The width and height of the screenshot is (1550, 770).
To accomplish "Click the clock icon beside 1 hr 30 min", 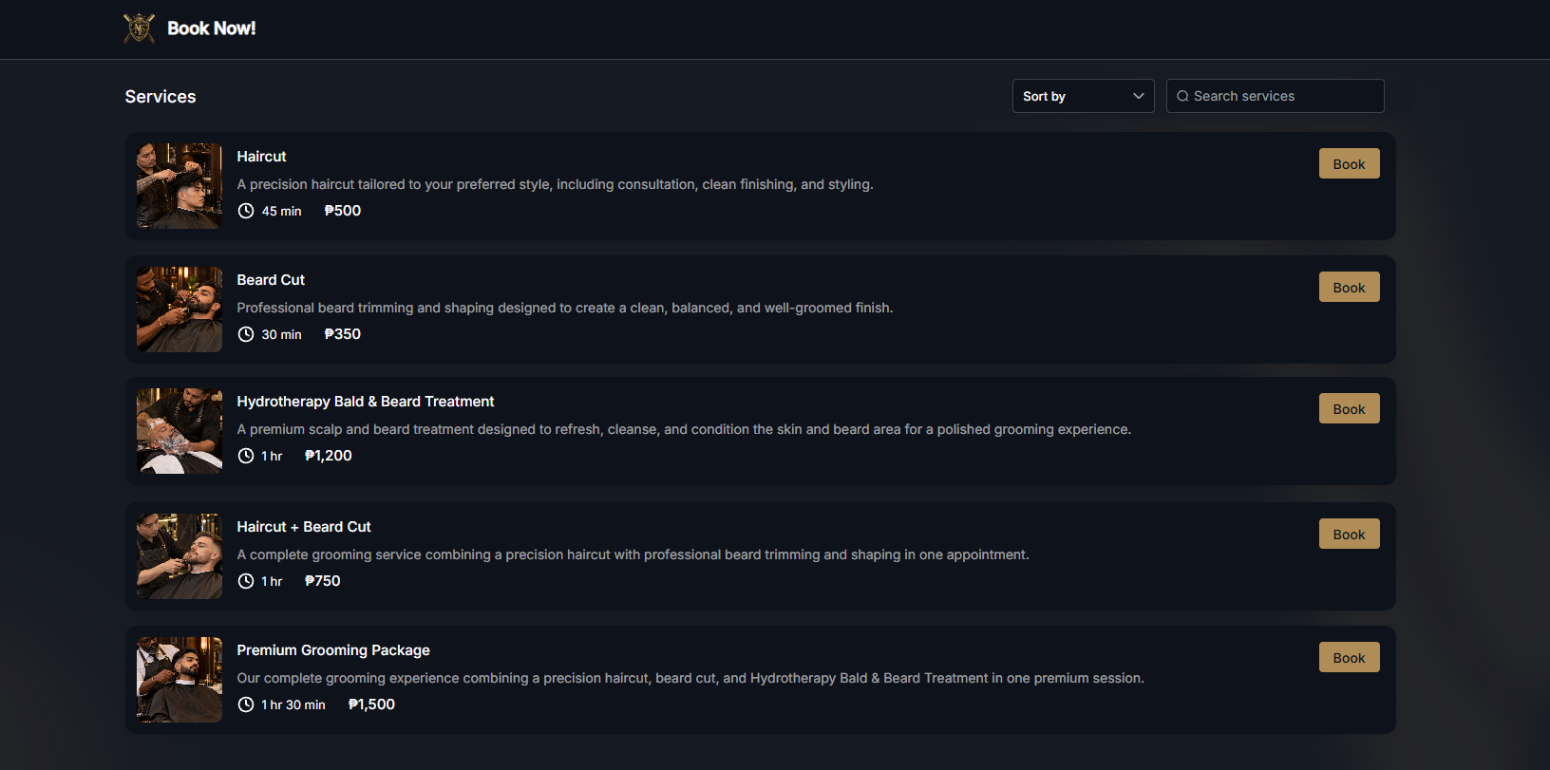I will (x=246, y=704).
